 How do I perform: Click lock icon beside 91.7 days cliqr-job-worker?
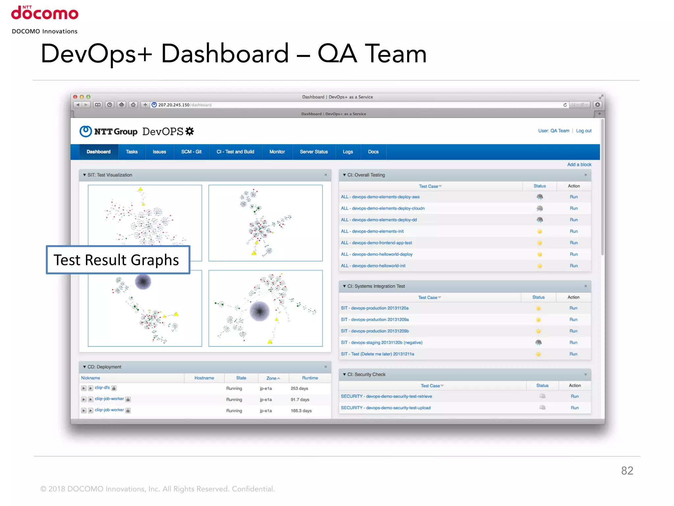click(x=128, y=400)
